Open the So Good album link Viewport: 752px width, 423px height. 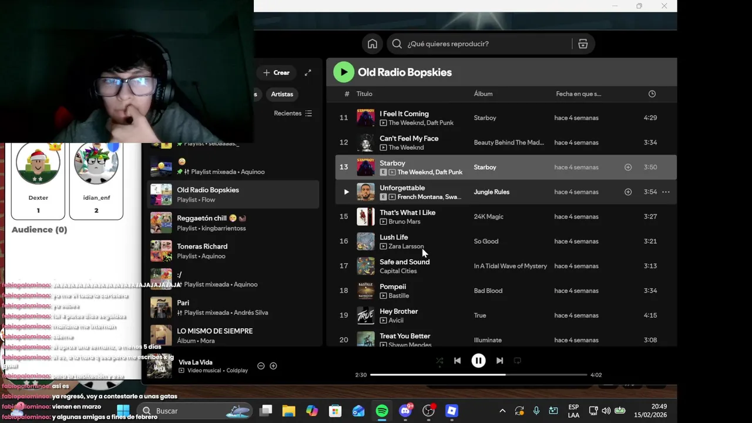(x=486, y=241)
